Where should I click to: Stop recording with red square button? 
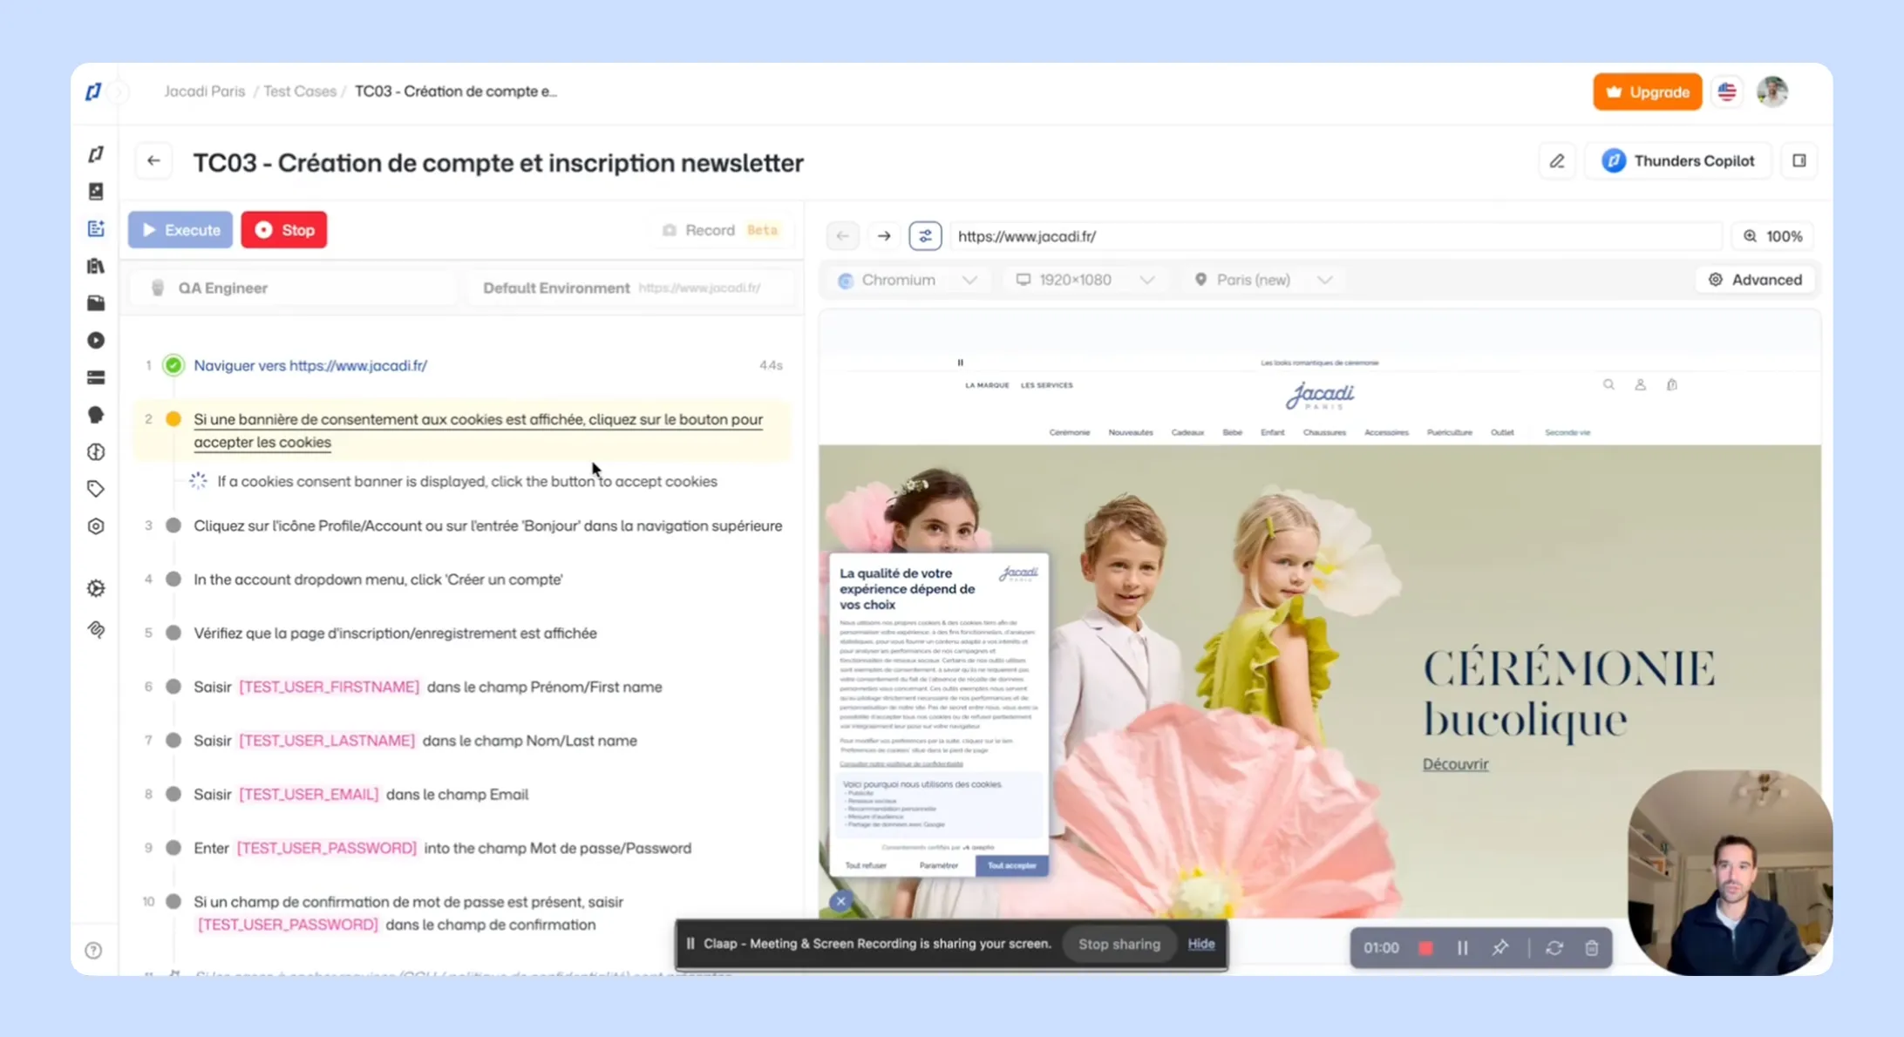click(1425, 948)
